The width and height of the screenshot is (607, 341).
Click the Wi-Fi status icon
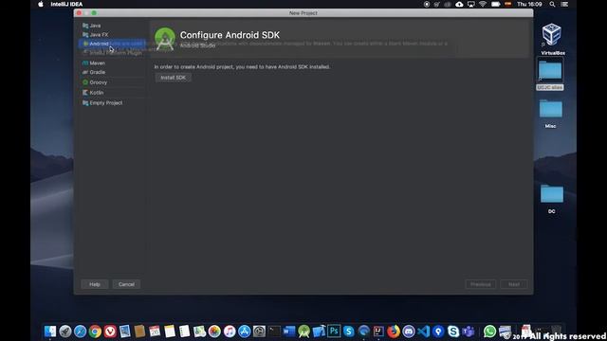(483, 4)
